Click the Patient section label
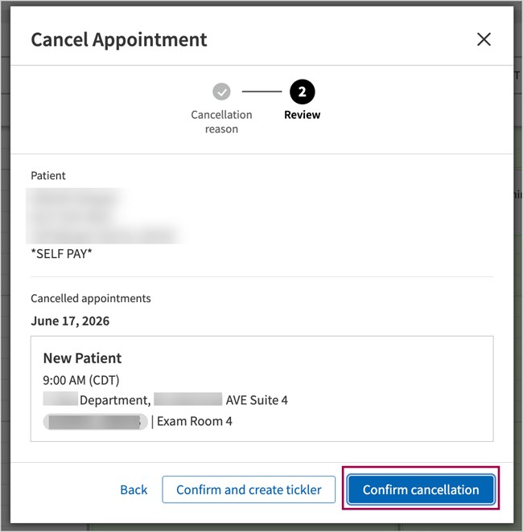 [48, 176]
